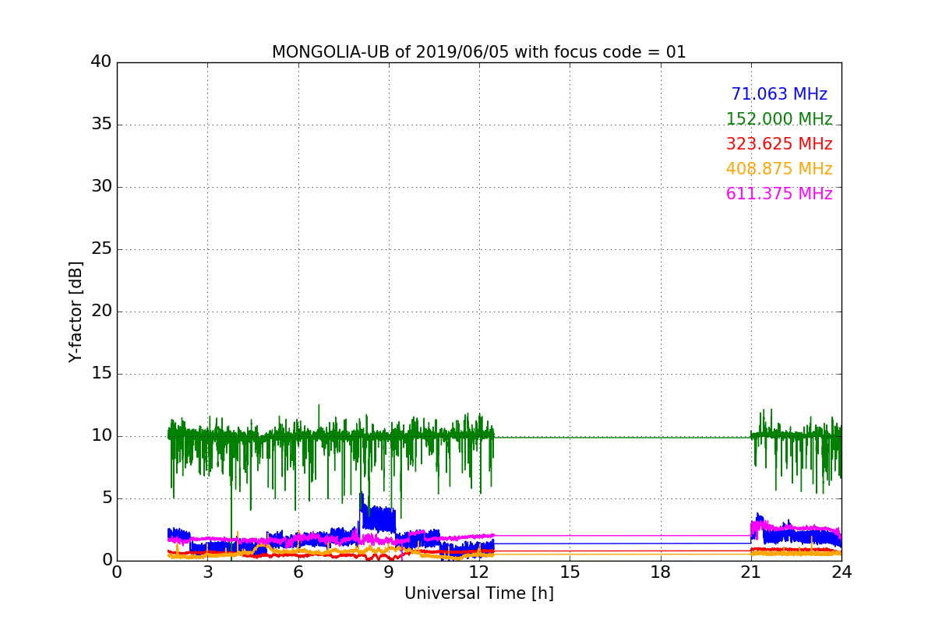Click the x-axis tick label 9
This screenshot has height=623, width=935.
coord(389,572)
